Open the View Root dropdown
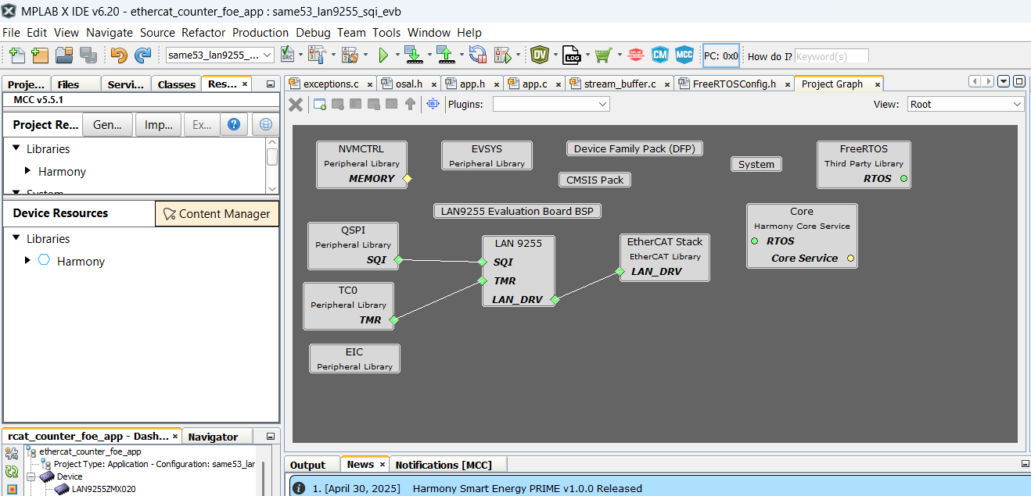The image size is (1031, 496). [x=965, y=103]
